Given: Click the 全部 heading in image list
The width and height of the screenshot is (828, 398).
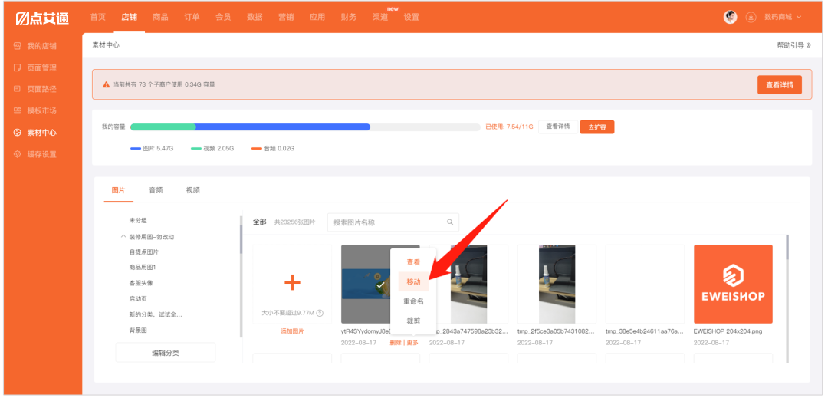Looking at the screenshot, I should [x=259, y=222].
